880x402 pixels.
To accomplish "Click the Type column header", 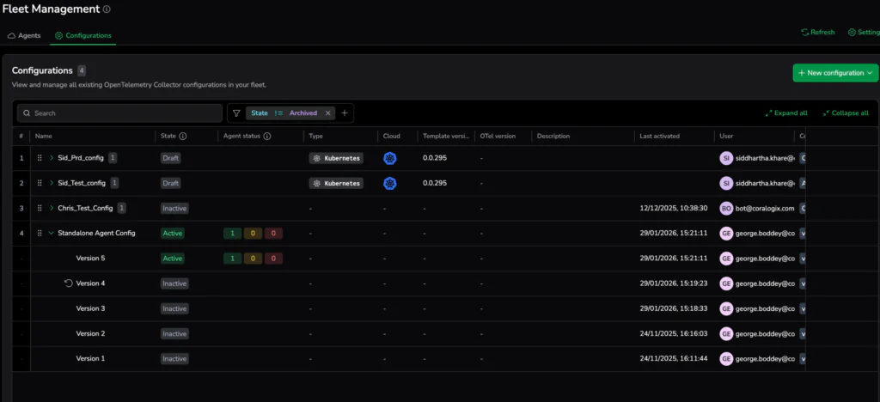I will pos(316,136).
